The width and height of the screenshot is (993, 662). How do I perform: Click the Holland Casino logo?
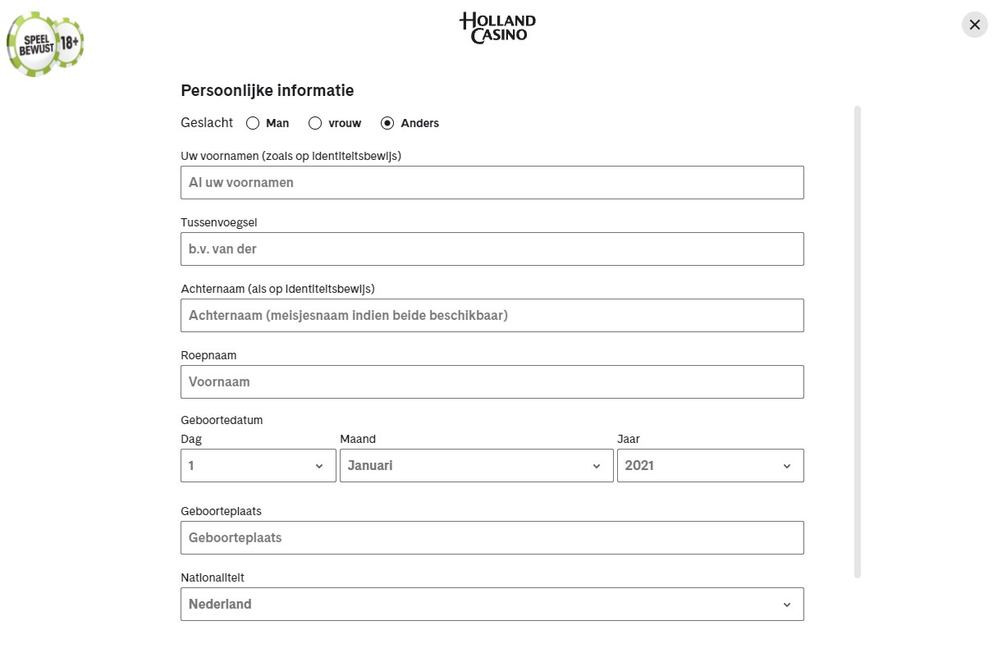[497, 27]
